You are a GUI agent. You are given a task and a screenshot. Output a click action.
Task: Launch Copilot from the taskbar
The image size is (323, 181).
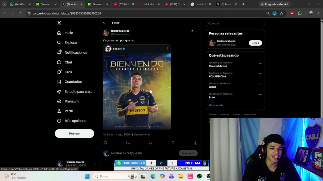(x=162, y=176)
